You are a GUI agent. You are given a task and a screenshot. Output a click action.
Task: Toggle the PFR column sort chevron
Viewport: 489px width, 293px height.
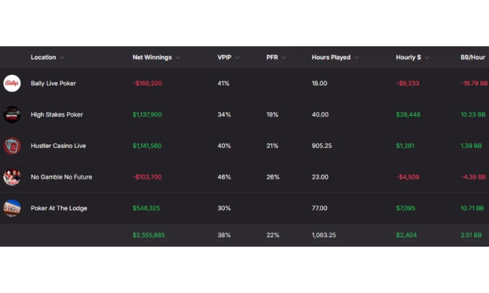pos(284,58)
